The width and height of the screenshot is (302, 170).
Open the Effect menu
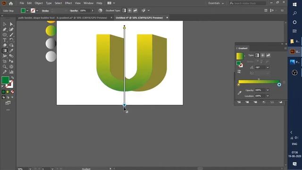point(68,3)
